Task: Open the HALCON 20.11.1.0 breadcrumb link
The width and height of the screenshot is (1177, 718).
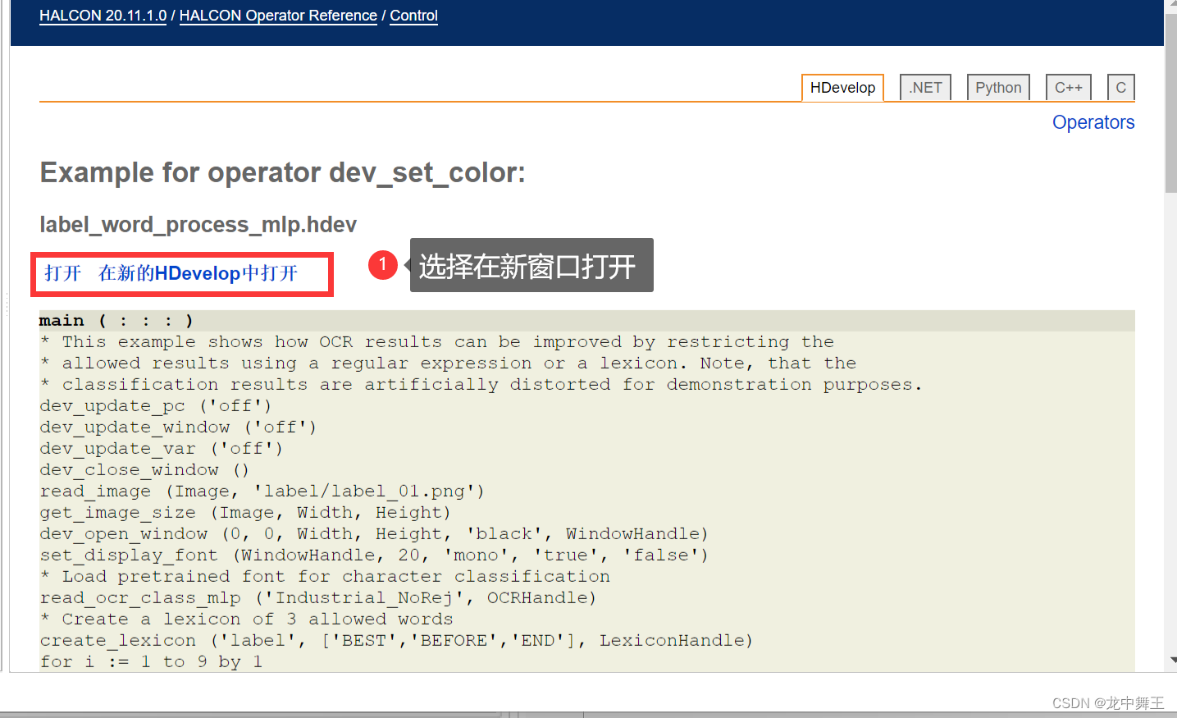Action: point(103,16)
